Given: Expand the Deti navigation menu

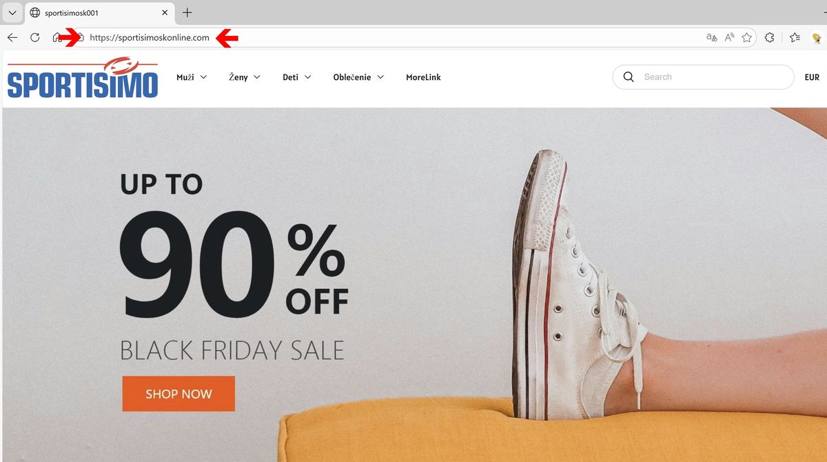Looking at the screenshot, I should 297,77.
